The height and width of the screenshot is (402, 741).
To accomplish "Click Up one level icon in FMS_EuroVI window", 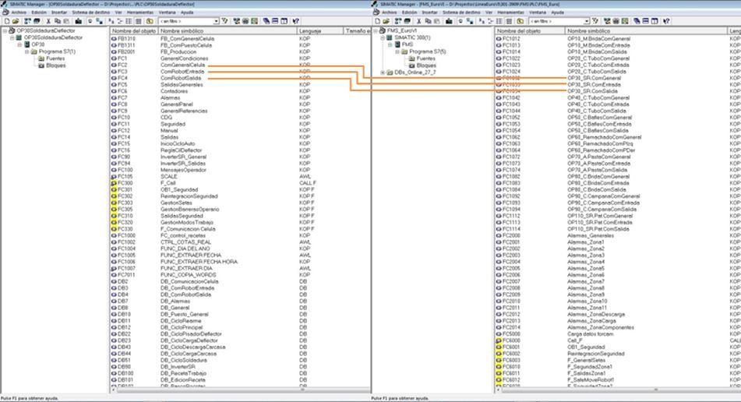I will click(520, 21).
